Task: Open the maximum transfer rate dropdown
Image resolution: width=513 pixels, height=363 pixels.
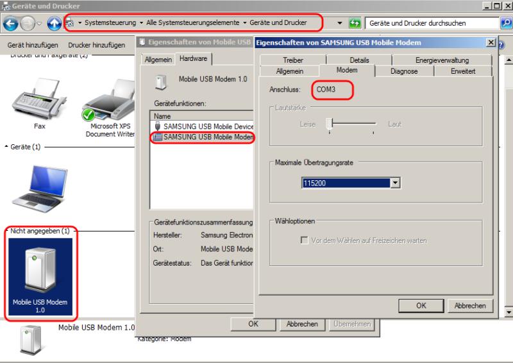Action: coord(395,183)
